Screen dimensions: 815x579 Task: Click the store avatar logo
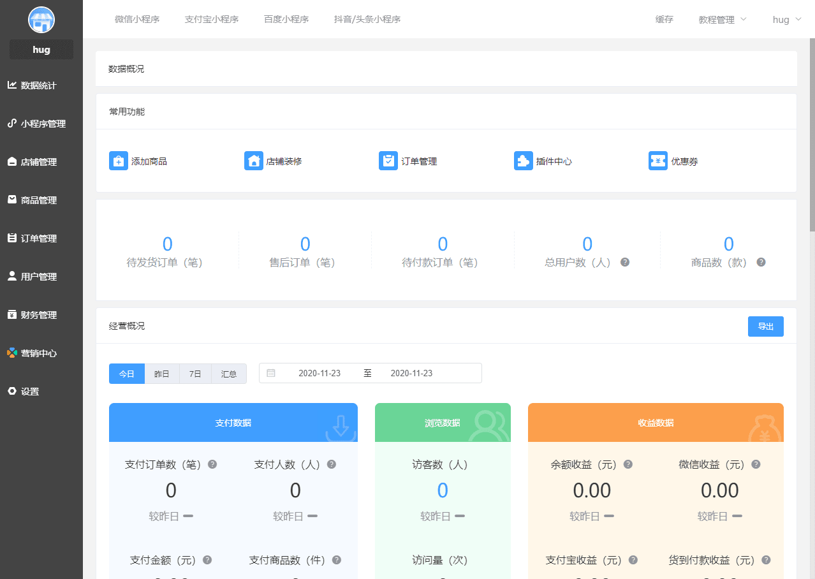41,20
